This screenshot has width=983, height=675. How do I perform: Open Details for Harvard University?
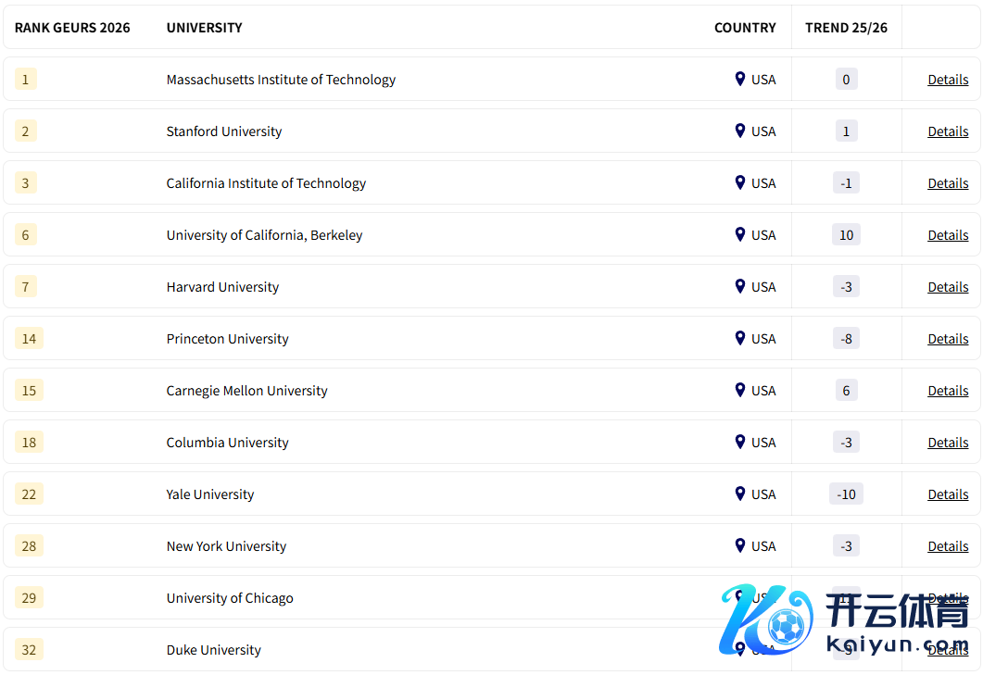pos(948,287)
